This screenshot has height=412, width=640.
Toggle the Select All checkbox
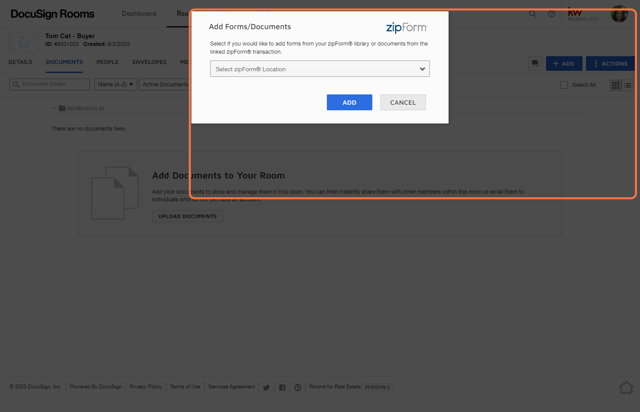coord(564,85)
